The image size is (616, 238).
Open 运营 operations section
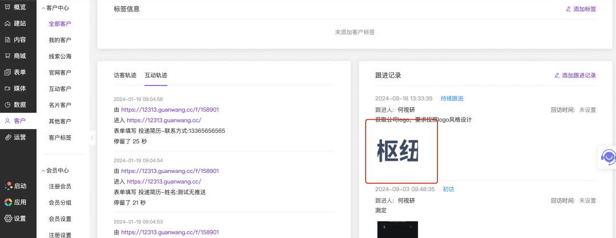coord(16,137)
